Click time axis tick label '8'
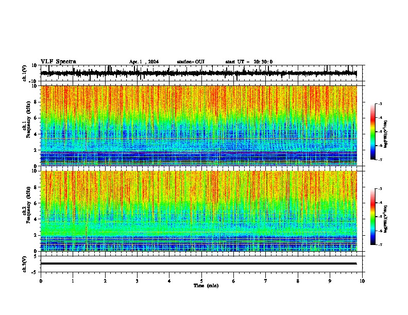The image size is (408, 315). coord(298,281)
